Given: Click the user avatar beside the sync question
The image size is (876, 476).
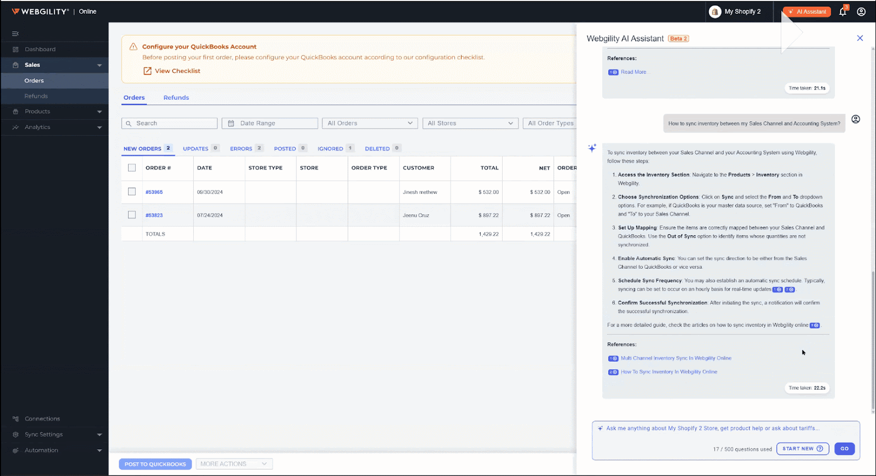Looking at the screenshot, I should [856, 119].
